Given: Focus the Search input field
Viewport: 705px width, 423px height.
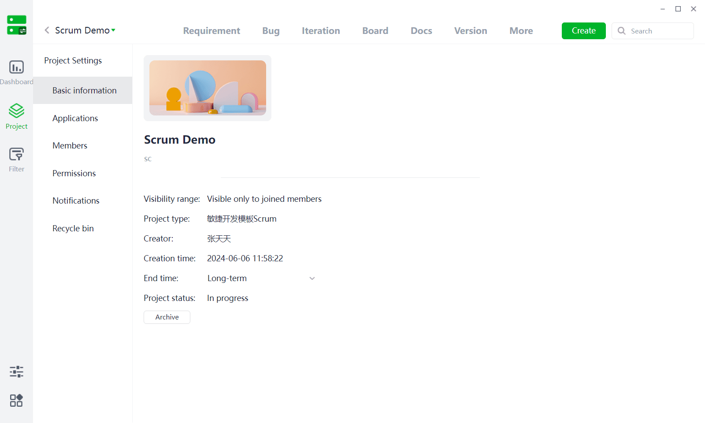Looking at the screenshot, I should pos(653,31).
